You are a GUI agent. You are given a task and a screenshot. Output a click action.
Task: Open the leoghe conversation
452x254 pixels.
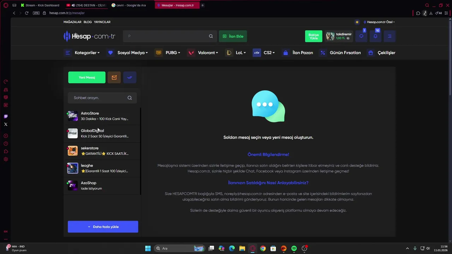point(102,168)
